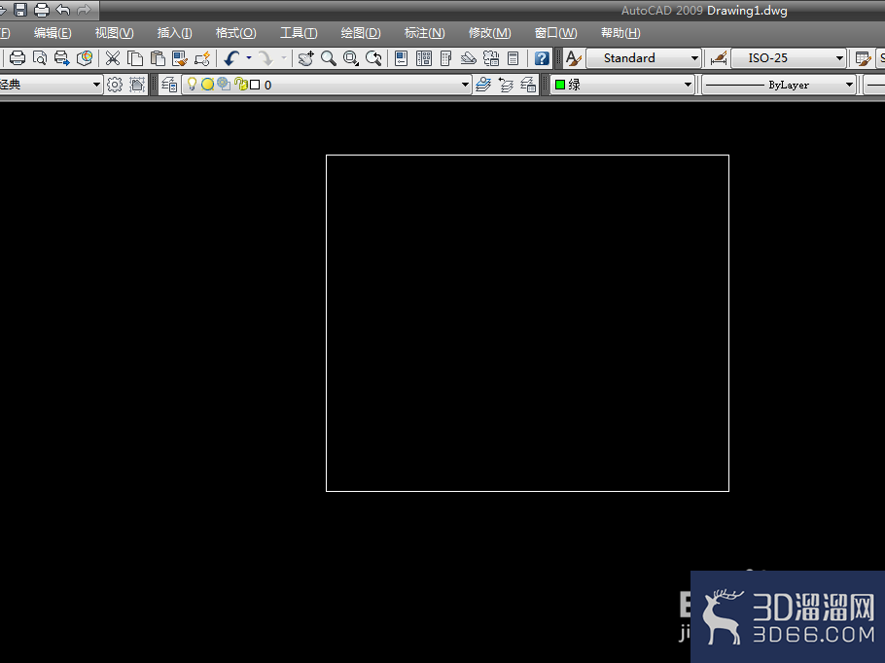
Task: Open the Sheet Set Manager icon
Action: point(469,58)
